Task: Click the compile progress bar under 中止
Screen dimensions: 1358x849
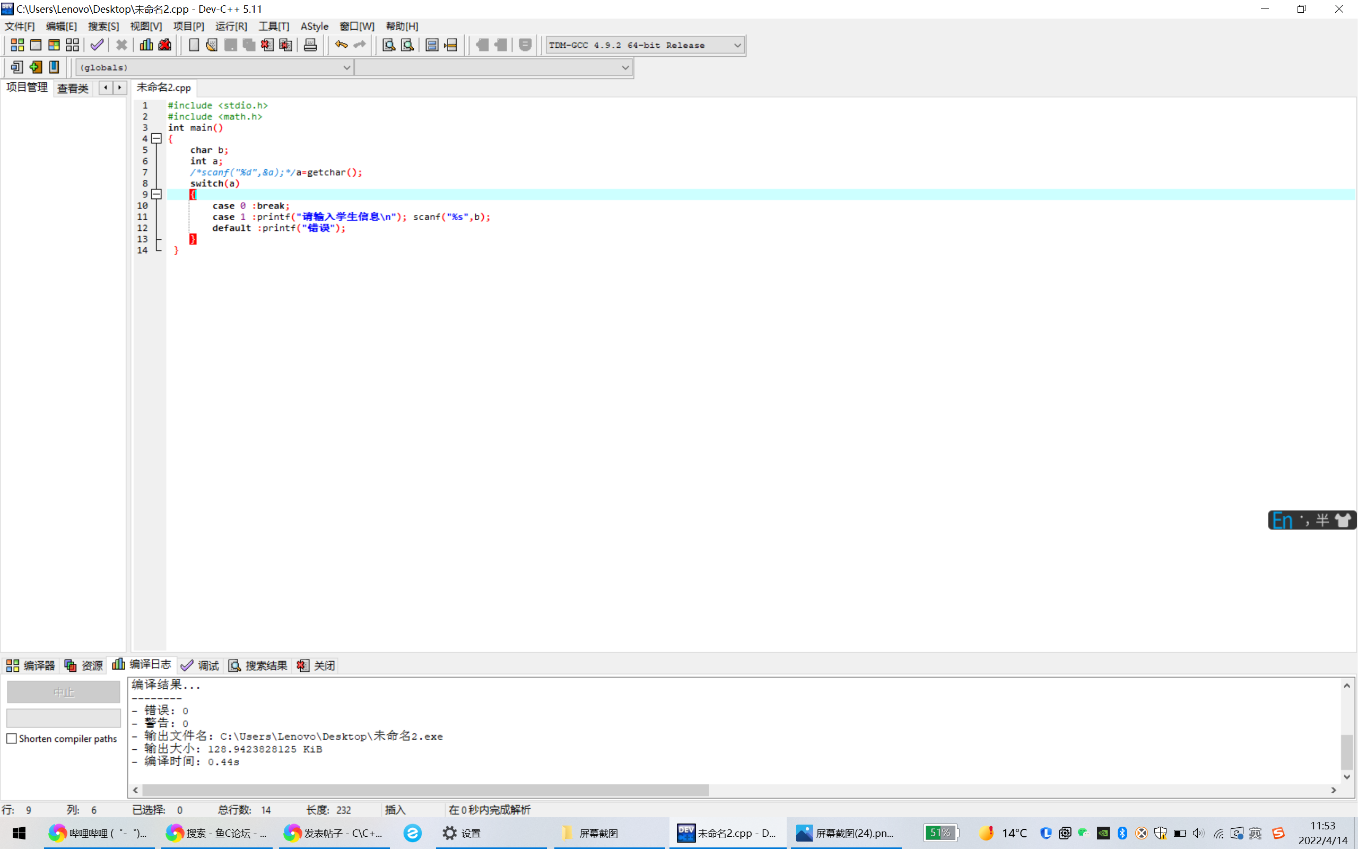Action: click(64, 717)
